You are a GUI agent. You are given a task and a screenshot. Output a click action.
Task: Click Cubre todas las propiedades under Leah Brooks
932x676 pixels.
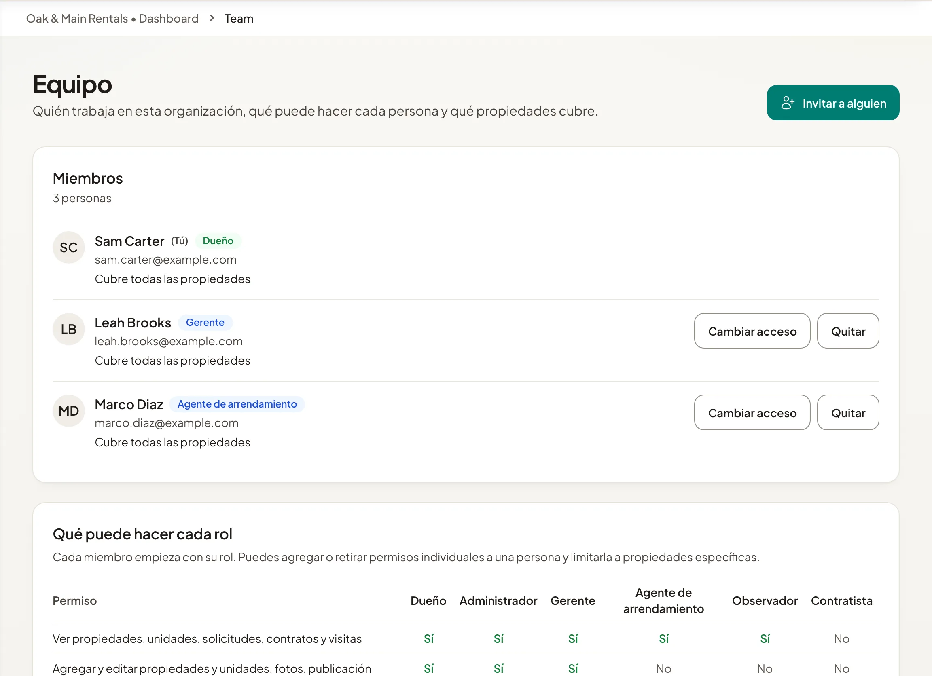[172, 361]
